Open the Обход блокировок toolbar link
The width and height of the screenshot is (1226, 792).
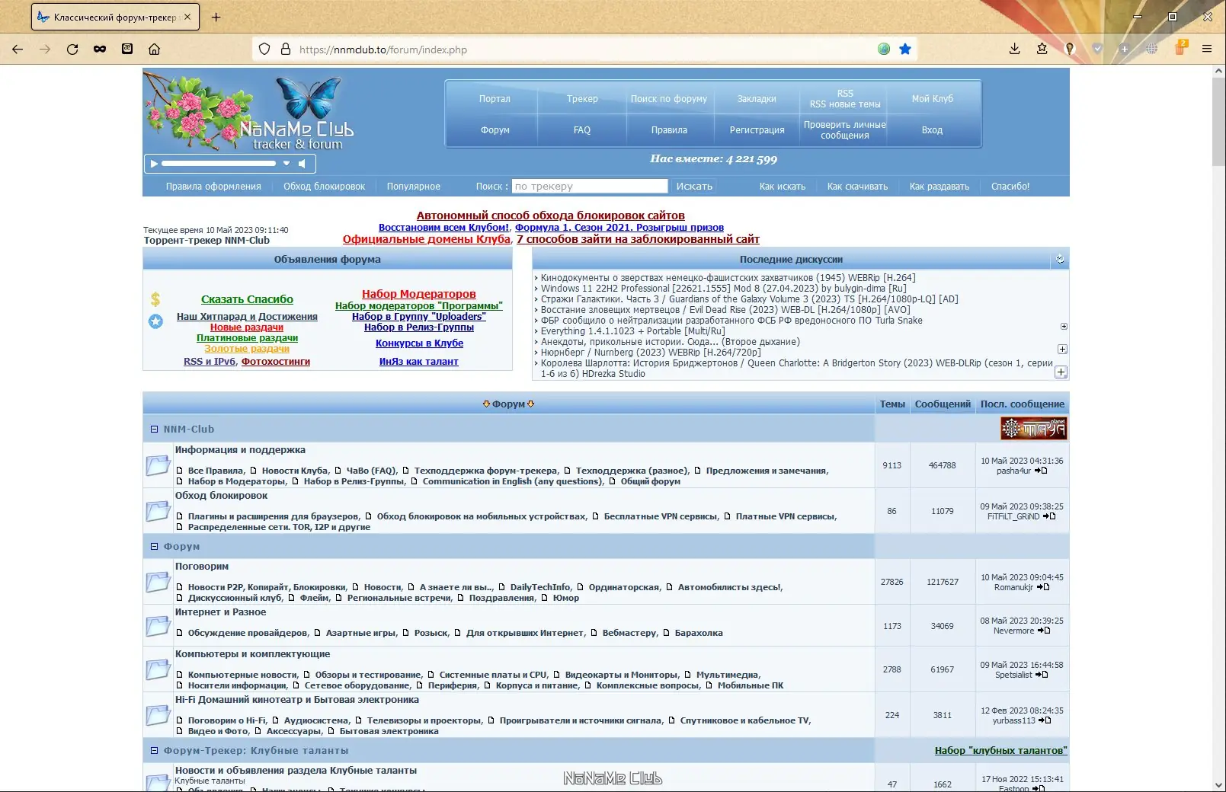click(x=324, y=187)
